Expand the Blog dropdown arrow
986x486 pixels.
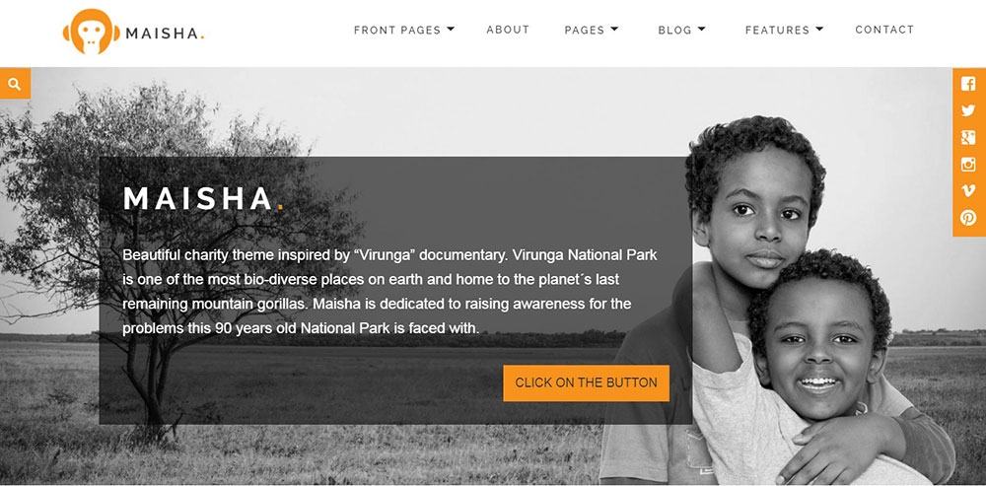click(702, 29)
